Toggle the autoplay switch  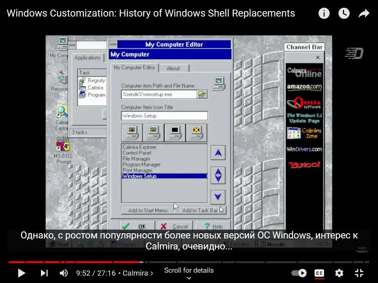[299, 273]
